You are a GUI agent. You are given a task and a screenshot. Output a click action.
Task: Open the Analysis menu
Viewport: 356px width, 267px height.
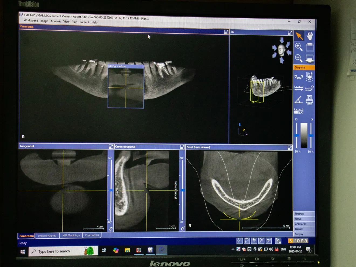coord(56,21)
